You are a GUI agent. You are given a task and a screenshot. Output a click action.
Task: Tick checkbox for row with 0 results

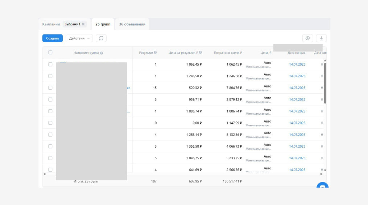[50, 123]
